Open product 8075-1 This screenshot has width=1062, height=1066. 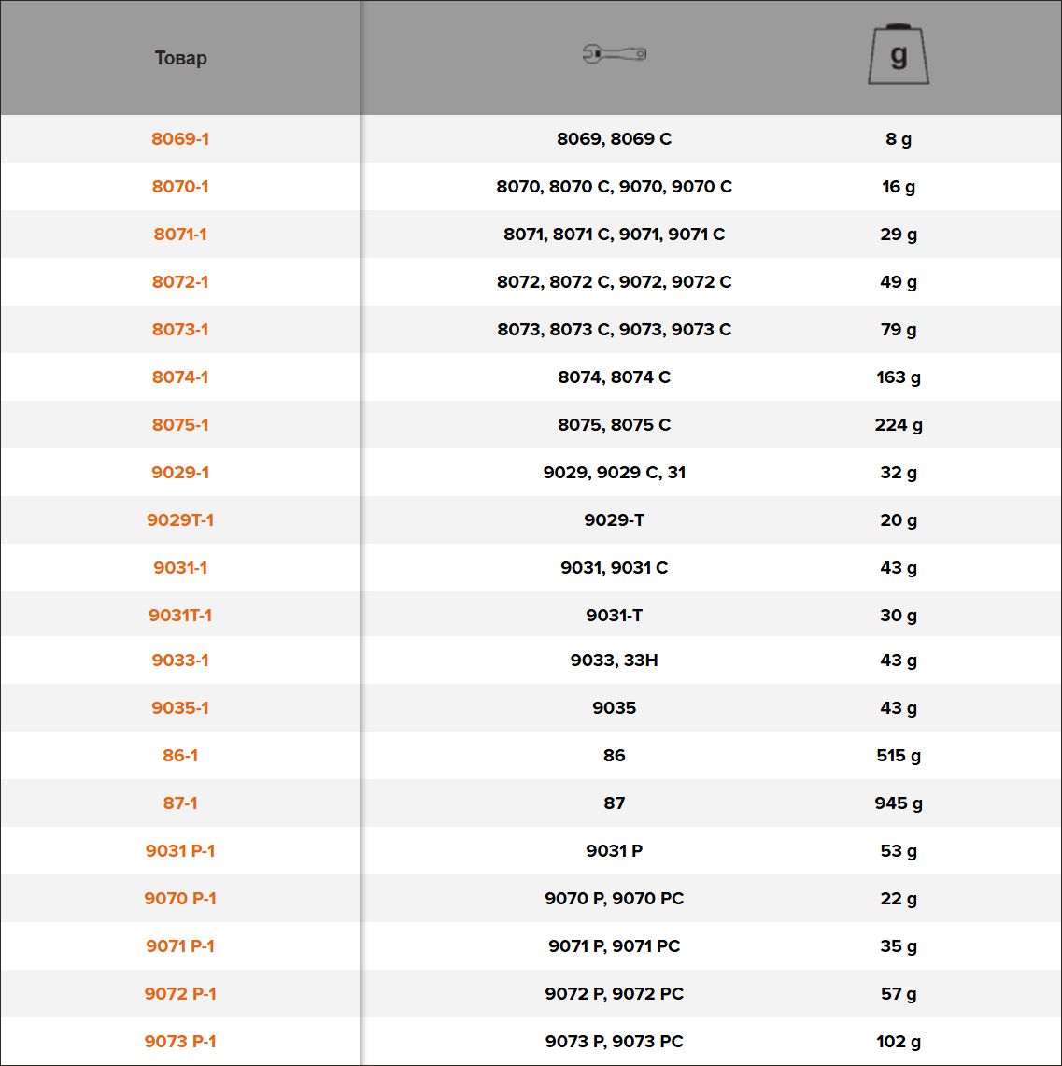[180, 424]
